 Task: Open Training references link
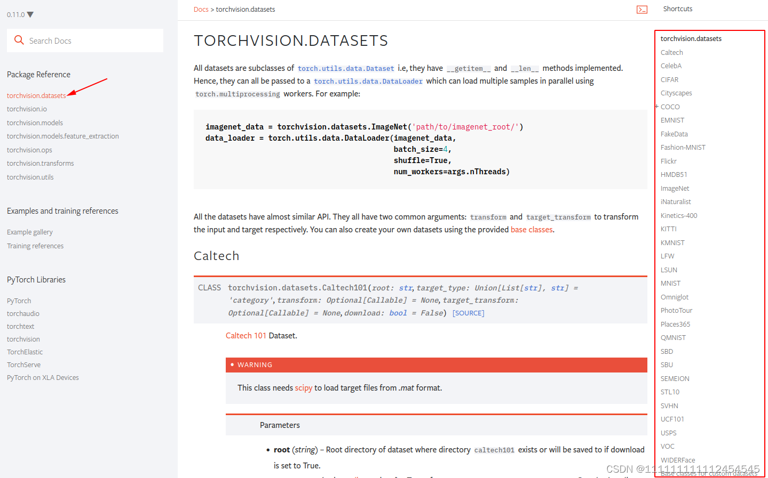[x=35, y=246]
